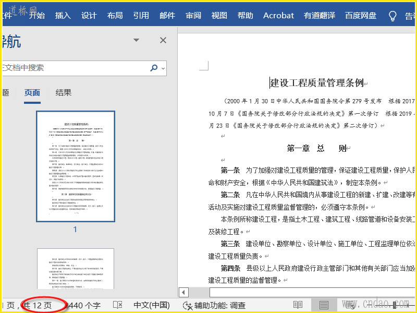Open the 百度网盘 ribbon tab

tap(361, 16)
